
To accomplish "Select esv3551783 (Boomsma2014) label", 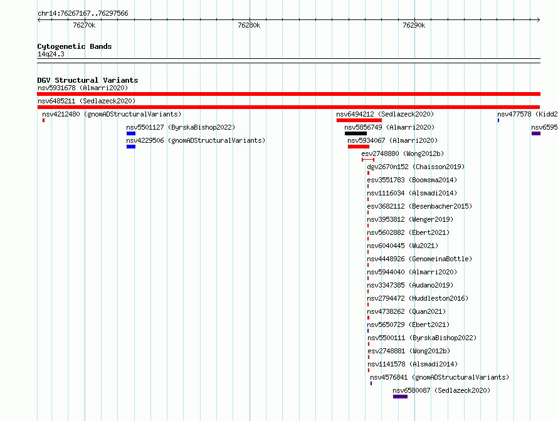I will (x=412, y=180).
